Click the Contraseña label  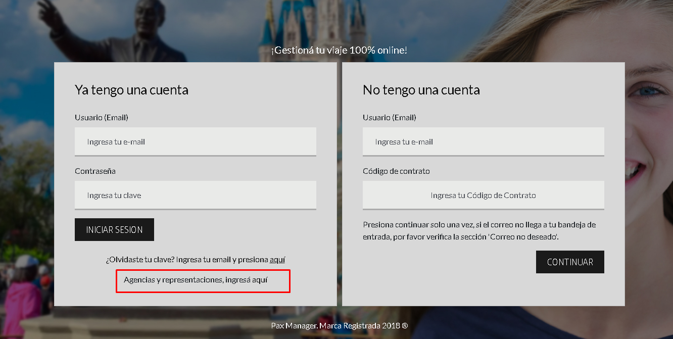pos(95,171)
